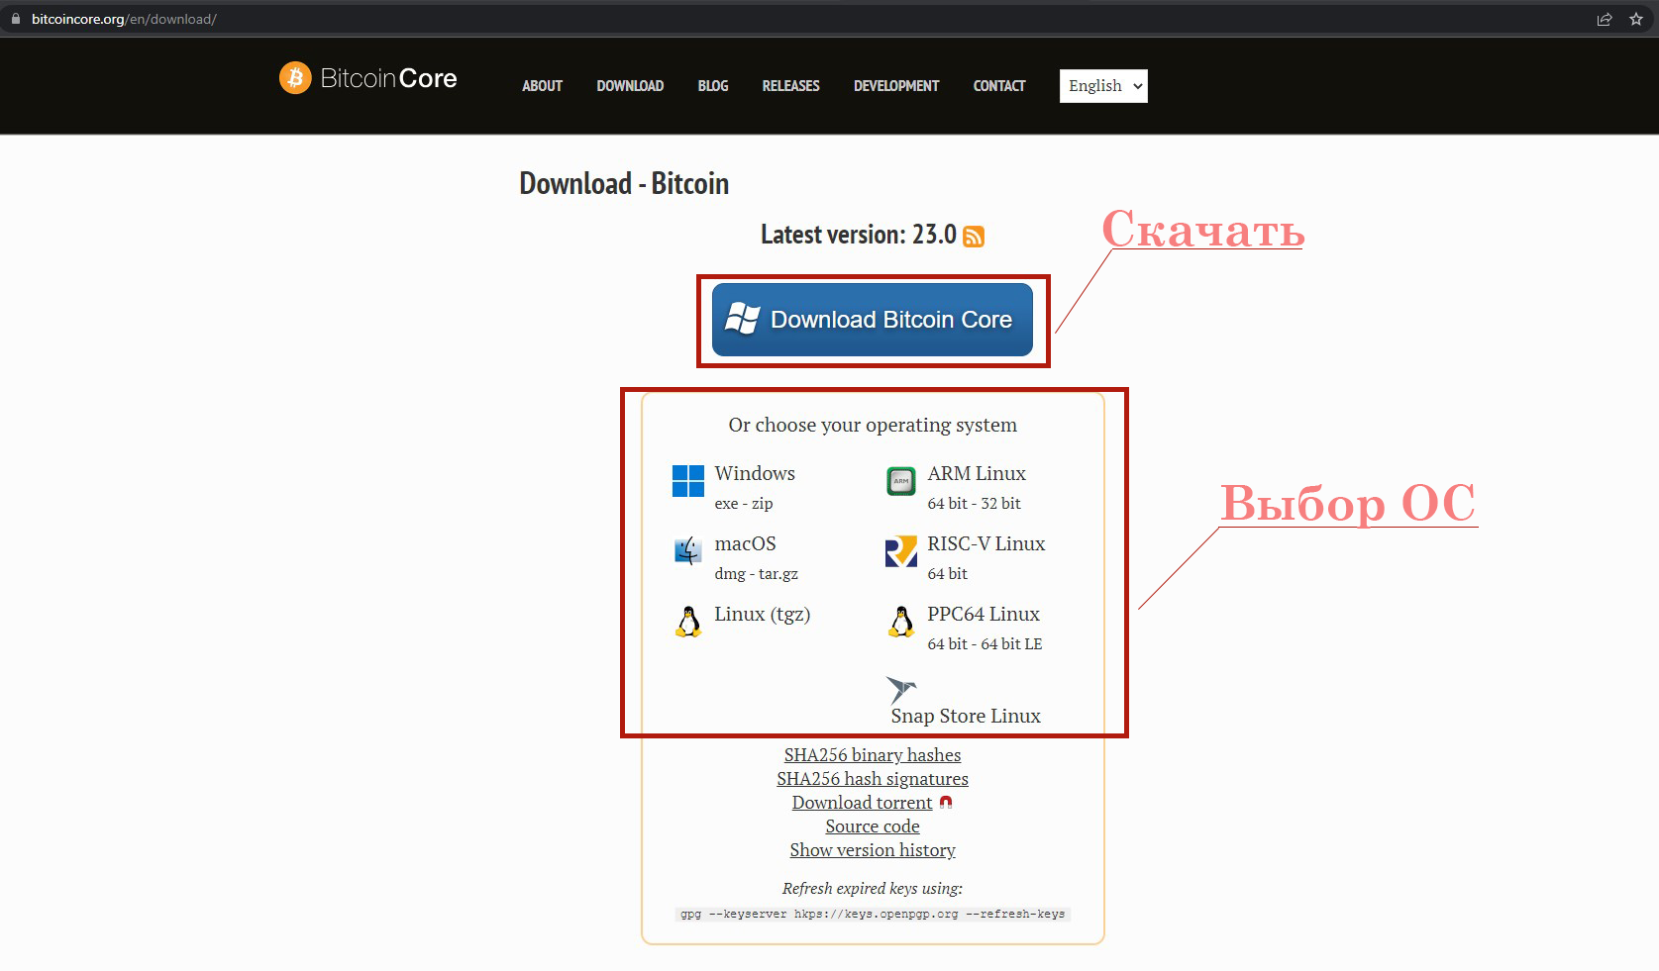The width and height of the screenshot is (1659, 971).
Task: Click the Bitcoin Core orange logo icon
Action: pyautogui.click(x=295, y=77)
